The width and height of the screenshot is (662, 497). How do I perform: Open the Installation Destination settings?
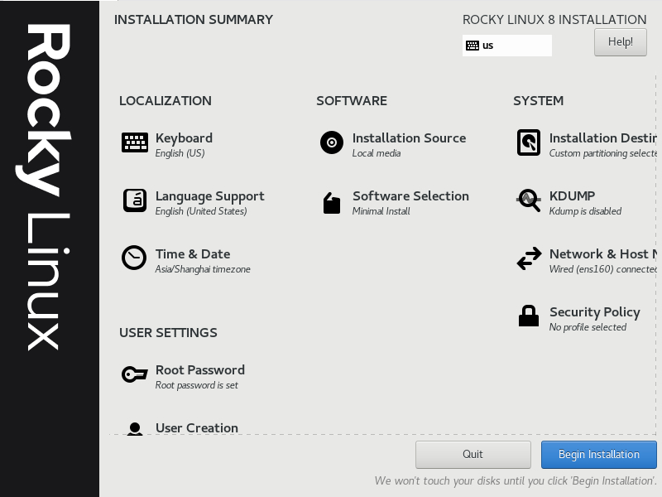click(x=602, y=138)
